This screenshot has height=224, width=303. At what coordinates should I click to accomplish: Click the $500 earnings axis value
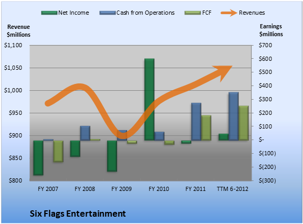pyautogui.click(x=265, y=72)
